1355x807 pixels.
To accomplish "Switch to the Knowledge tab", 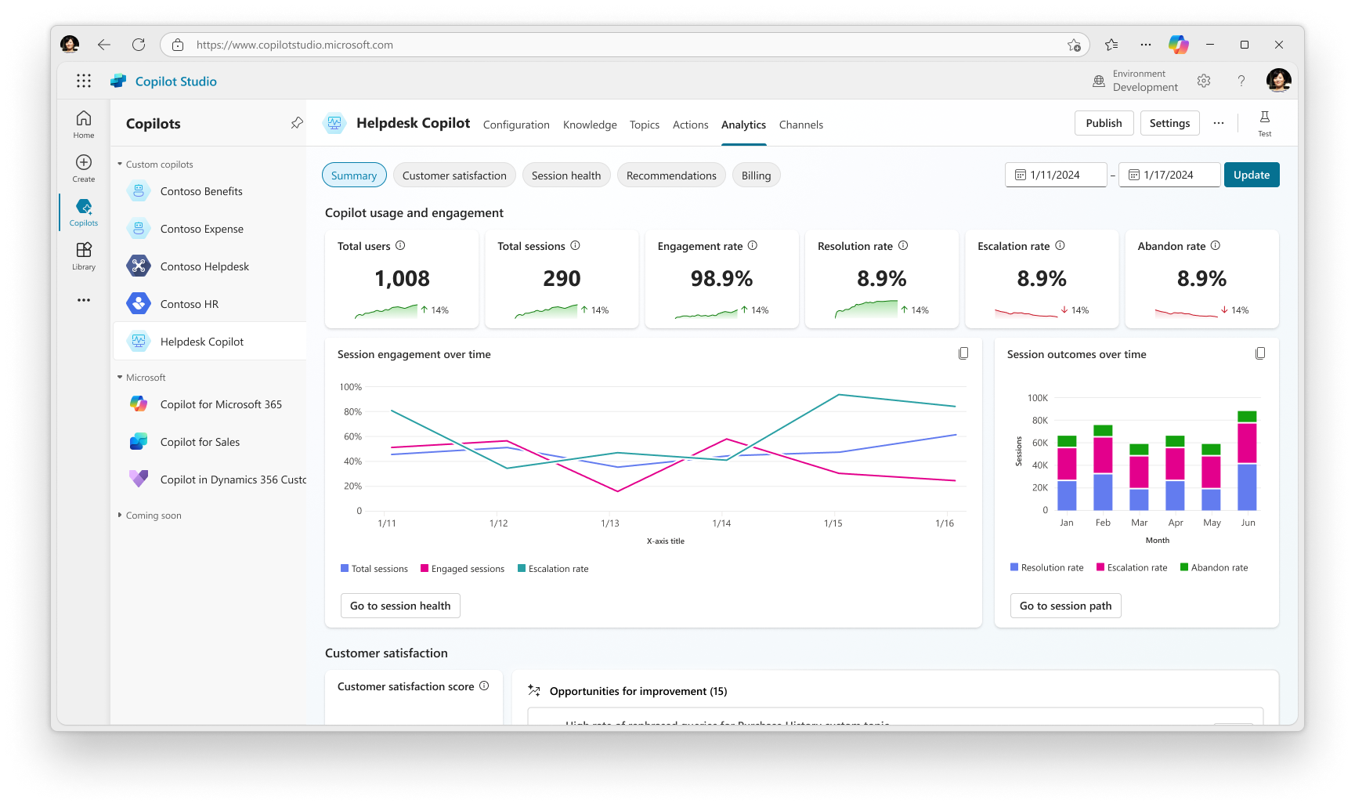I will [590, 125].
